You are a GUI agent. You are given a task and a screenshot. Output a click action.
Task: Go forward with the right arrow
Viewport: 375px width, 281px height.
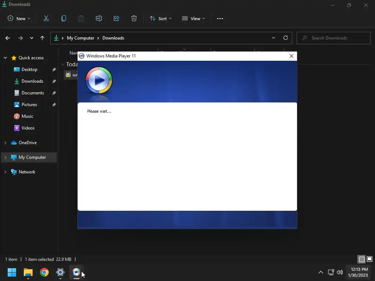coord(21,38)
